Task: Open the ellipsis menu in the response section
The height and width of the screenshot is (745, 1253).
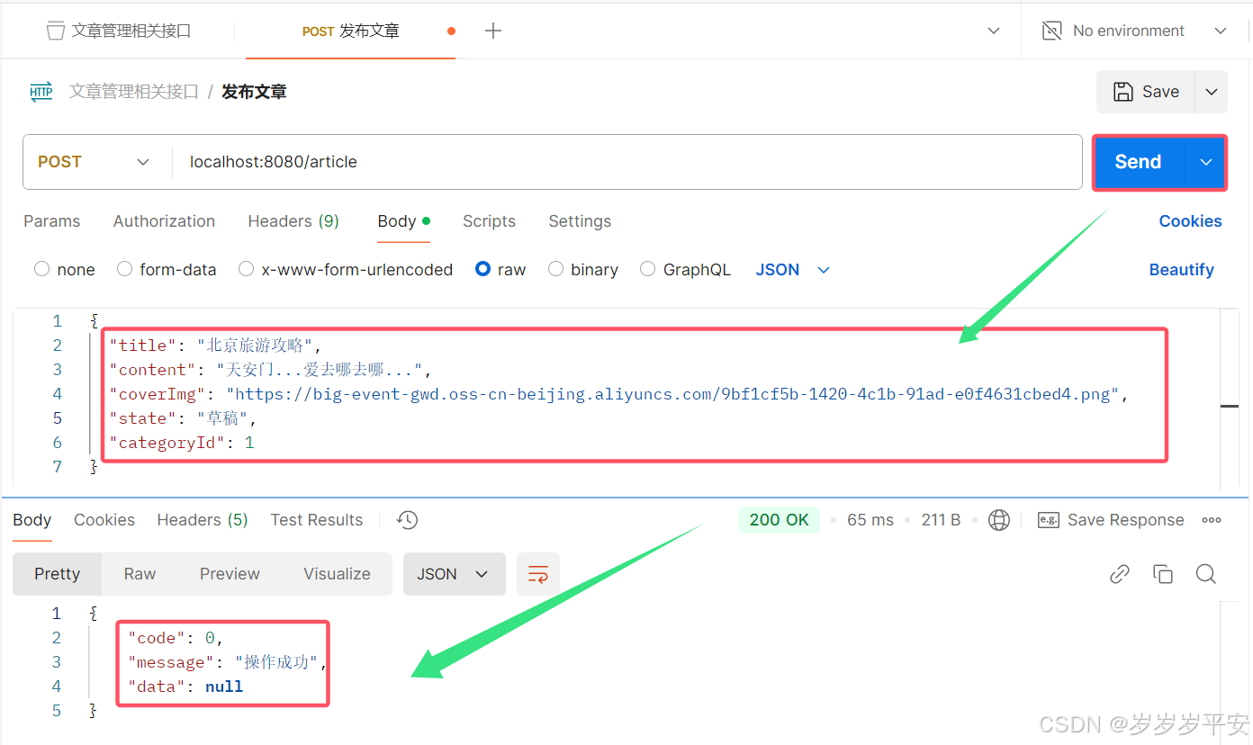Action: tap(1212, 519)
